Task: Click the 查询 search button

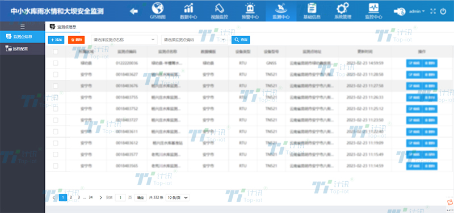Action: (x=241, y=40)
